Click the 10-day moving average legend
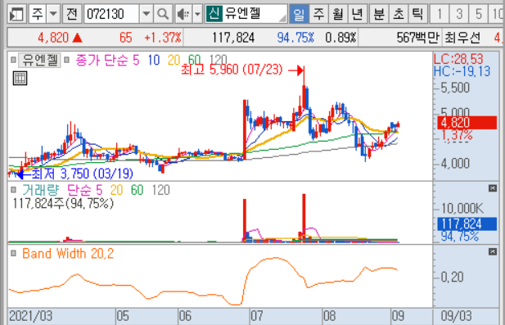 coord(154,61)
